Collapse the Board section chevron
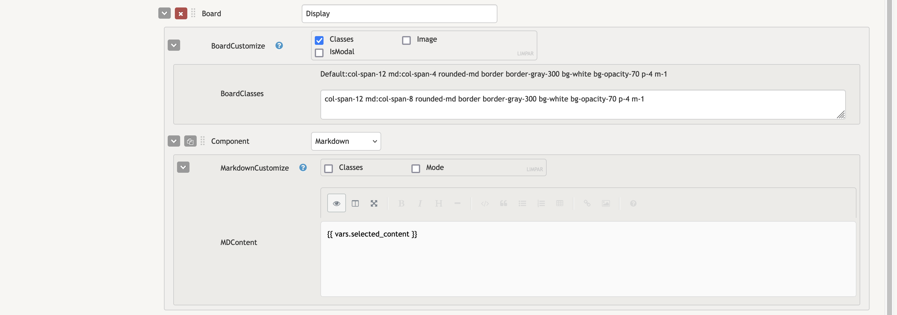897x315 pixels. pyautogui.click(x=164, y=14)
